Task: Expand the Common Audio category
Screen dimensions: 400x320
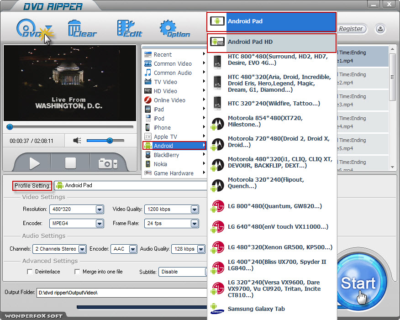Action: pyautogui.click(x=174, y=73)
